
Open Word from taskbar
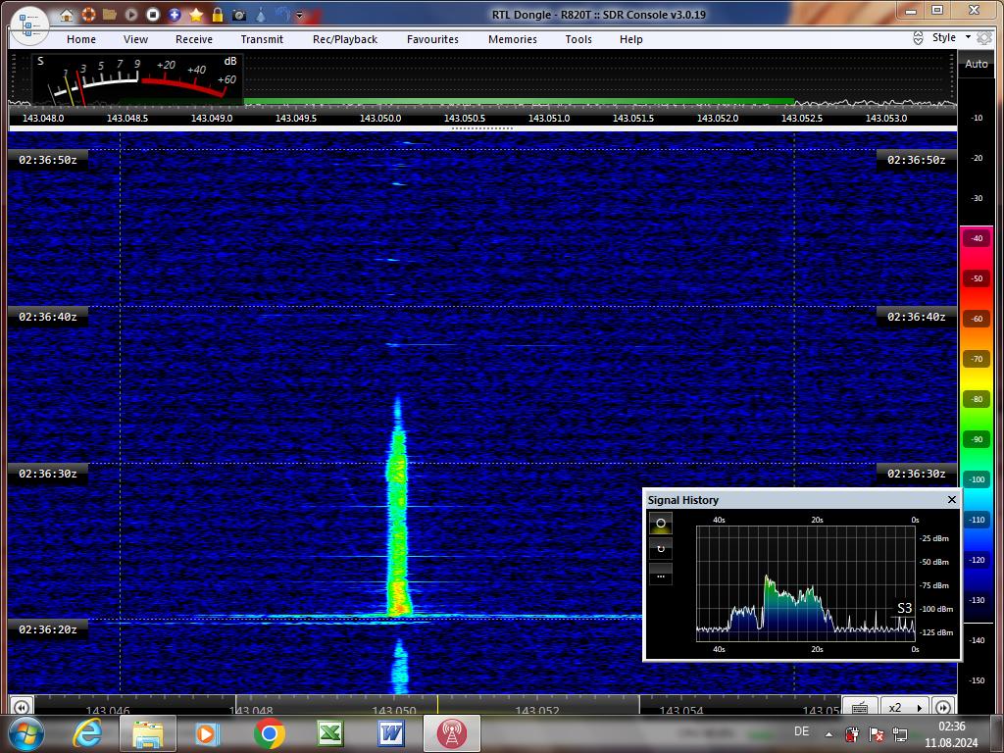tap(391, 733)
